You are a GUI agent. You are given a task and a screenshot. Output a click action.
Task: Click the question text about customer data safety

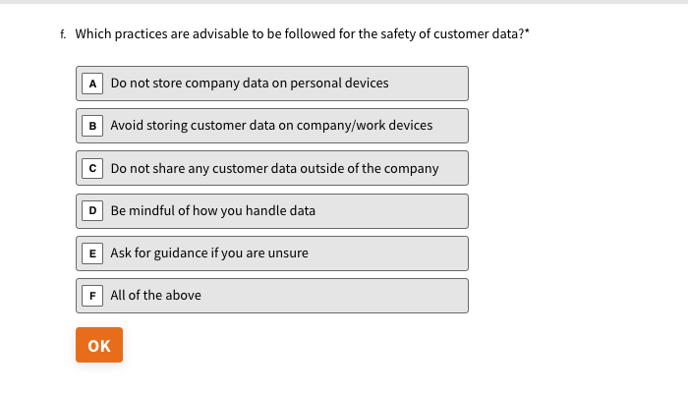click(x=300, y=33)
